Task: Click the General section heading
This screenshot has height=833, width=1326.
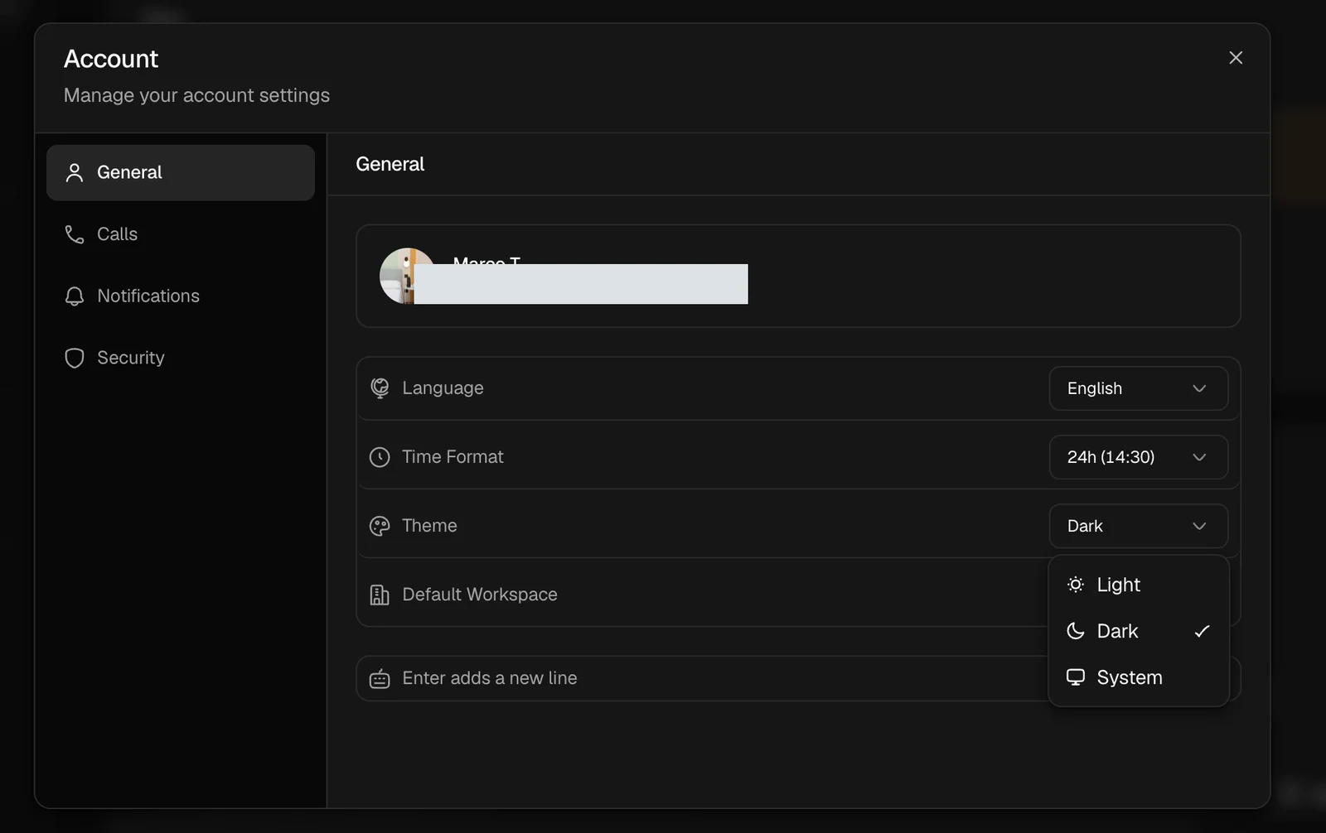Action: tap(390, 164)
